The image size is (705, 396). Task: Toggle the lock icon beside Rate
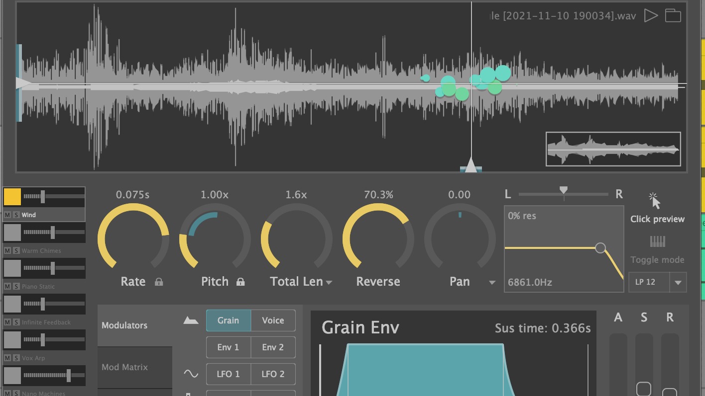click(x=159, y=282)
